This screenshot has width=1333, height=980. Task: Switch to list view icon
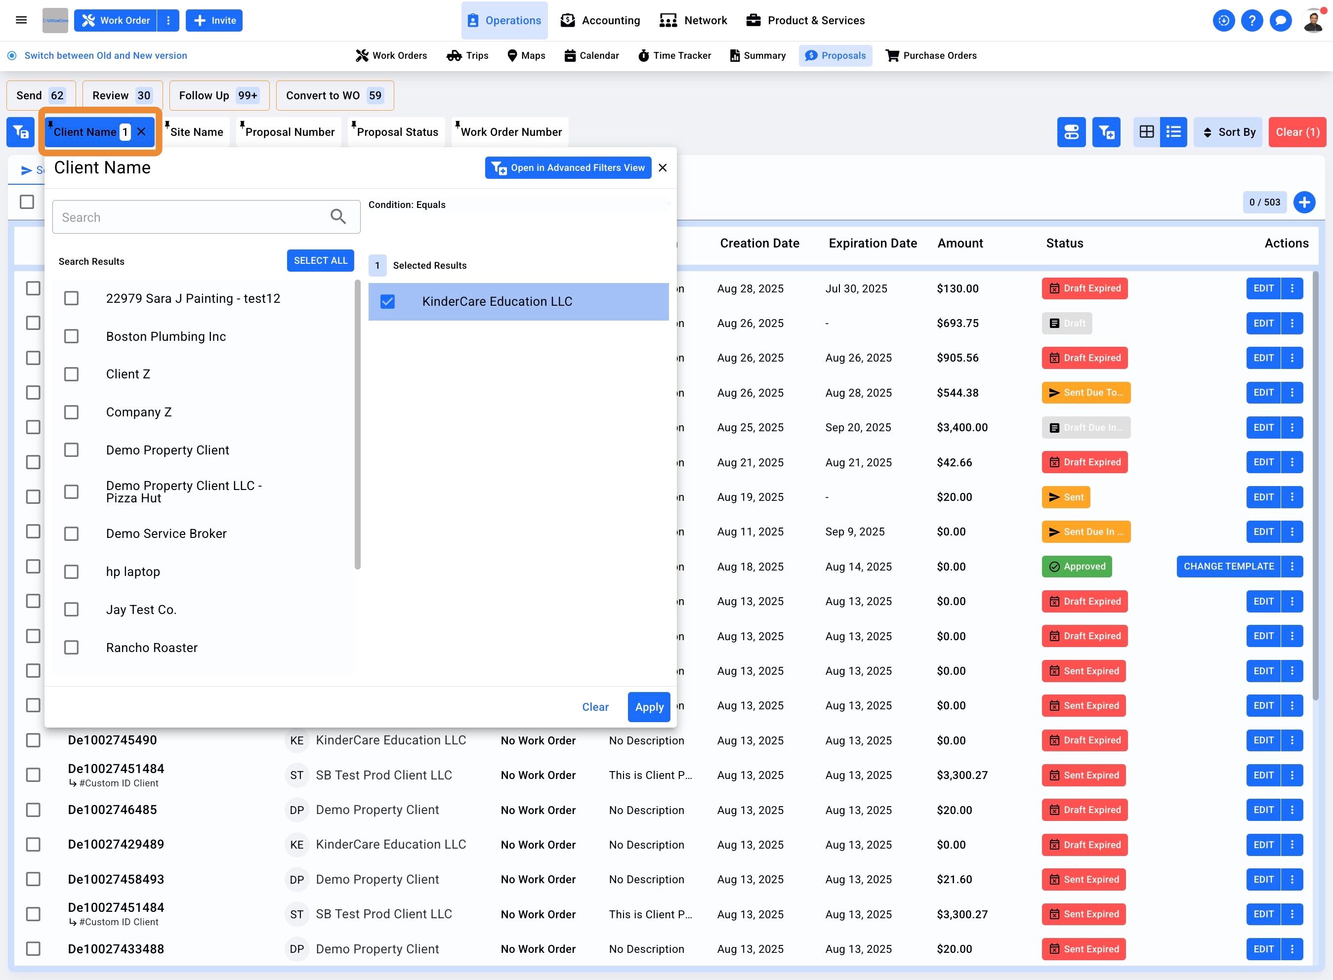click(1173, 132)
